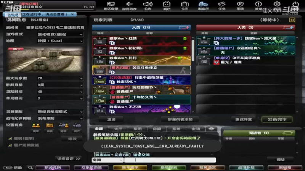Open the 仓库 inventory briefcase icon
The width and height of the screenshot is (305, 171).
click(x=185, y=6)
